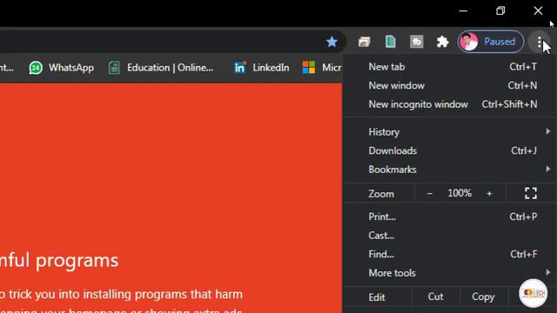Click Copy in the Edit row
557x313 pixels.
coord(483,296)
